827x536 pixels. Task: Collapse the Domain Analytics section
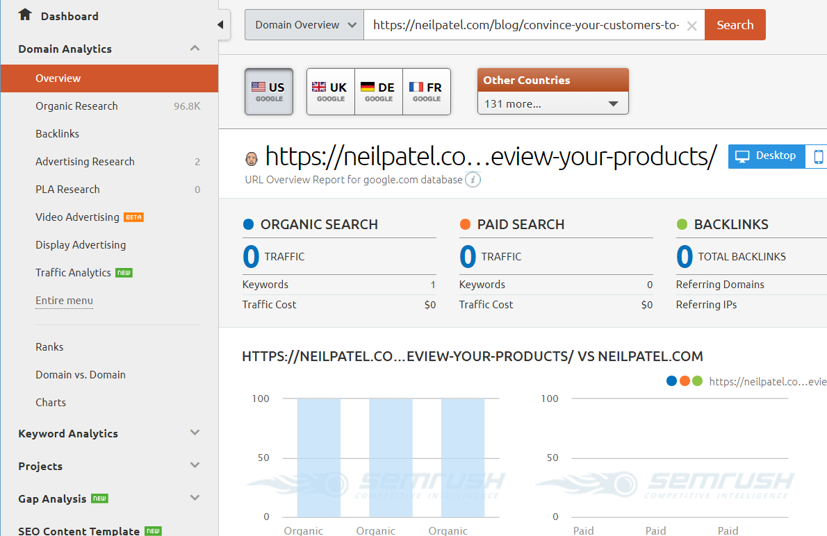[195, 49]
